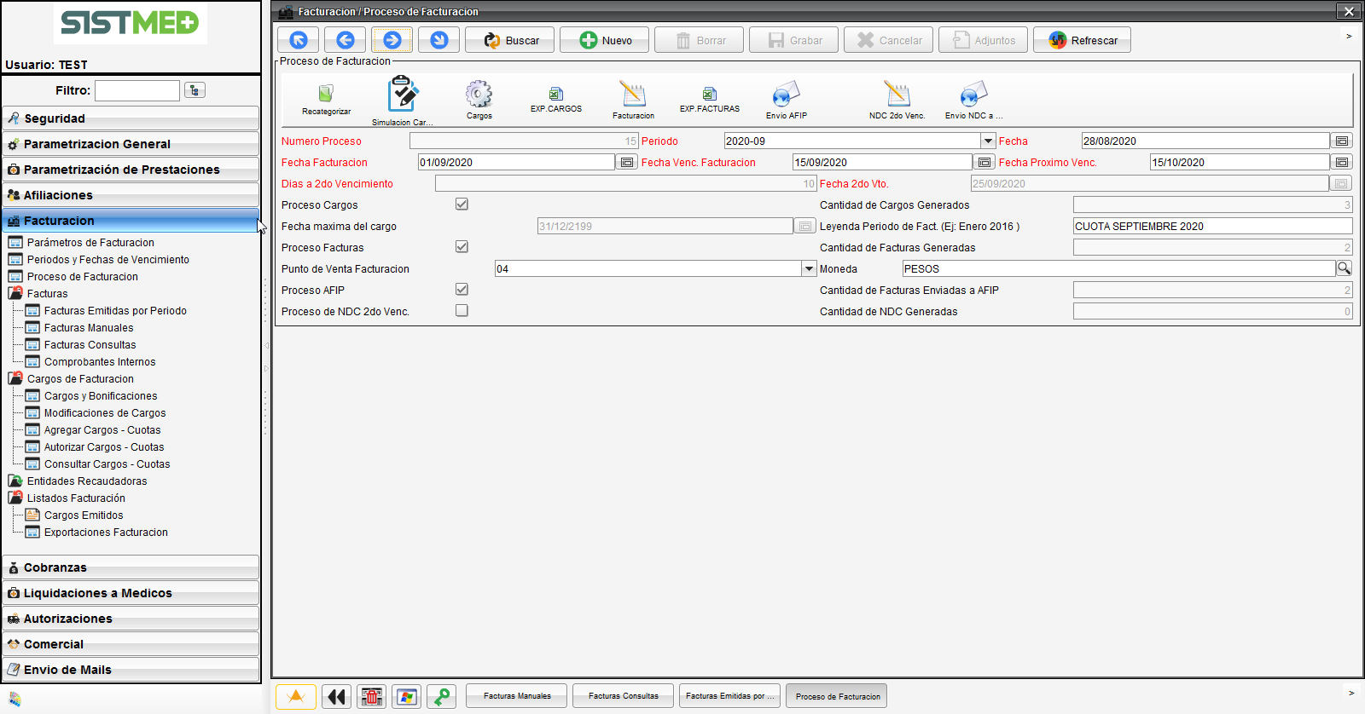Go to the first record arrow
The height and width of the screenshot is (714, 1365).
pos(299,40)
